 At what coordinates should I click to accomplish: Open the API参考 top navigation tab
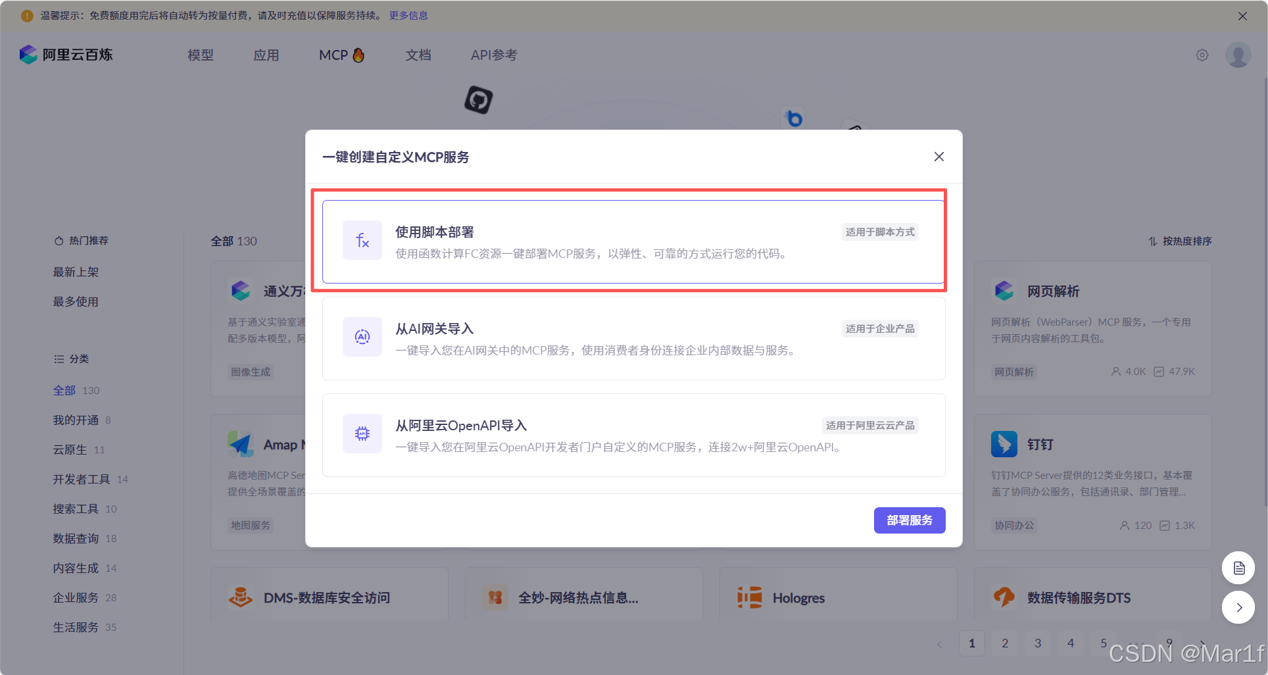click(x=494, y=55)
